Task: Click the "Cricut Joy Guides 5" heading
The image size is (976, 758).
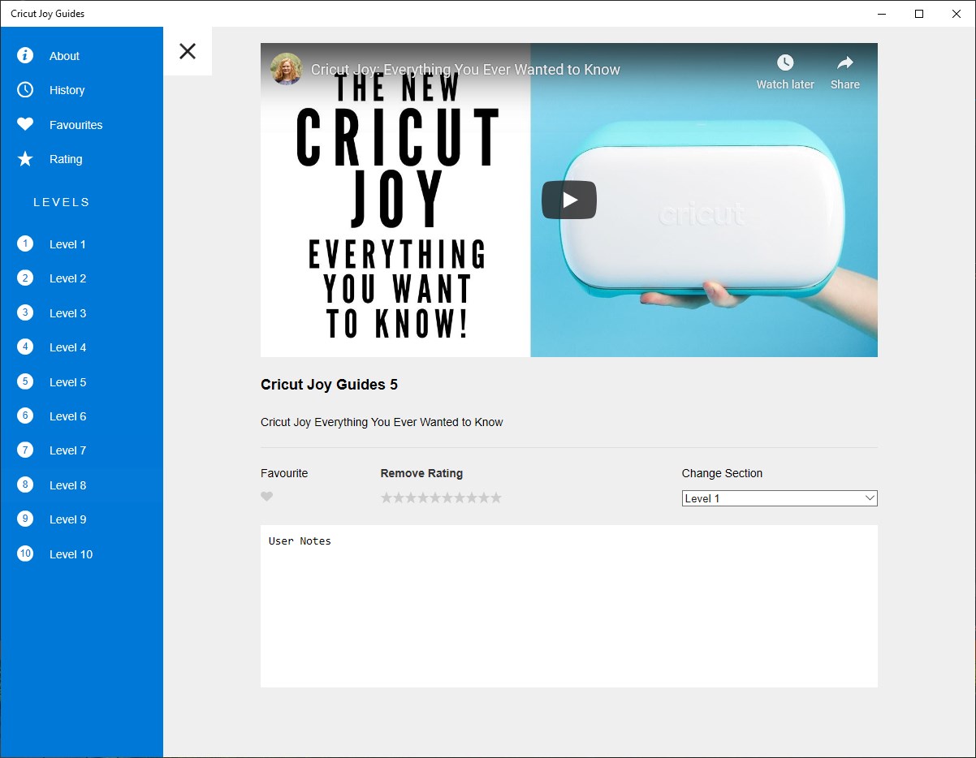Action: [x=329, y=385]
